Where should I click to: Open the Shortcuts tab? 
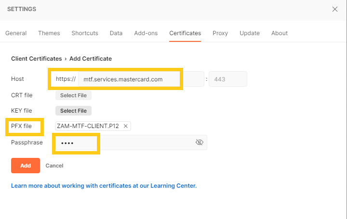click(85, 33)
